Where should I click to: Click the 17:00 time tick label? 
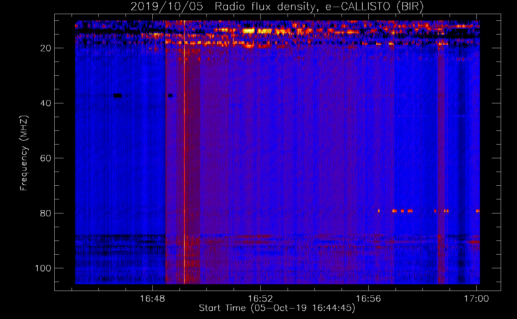476,299
